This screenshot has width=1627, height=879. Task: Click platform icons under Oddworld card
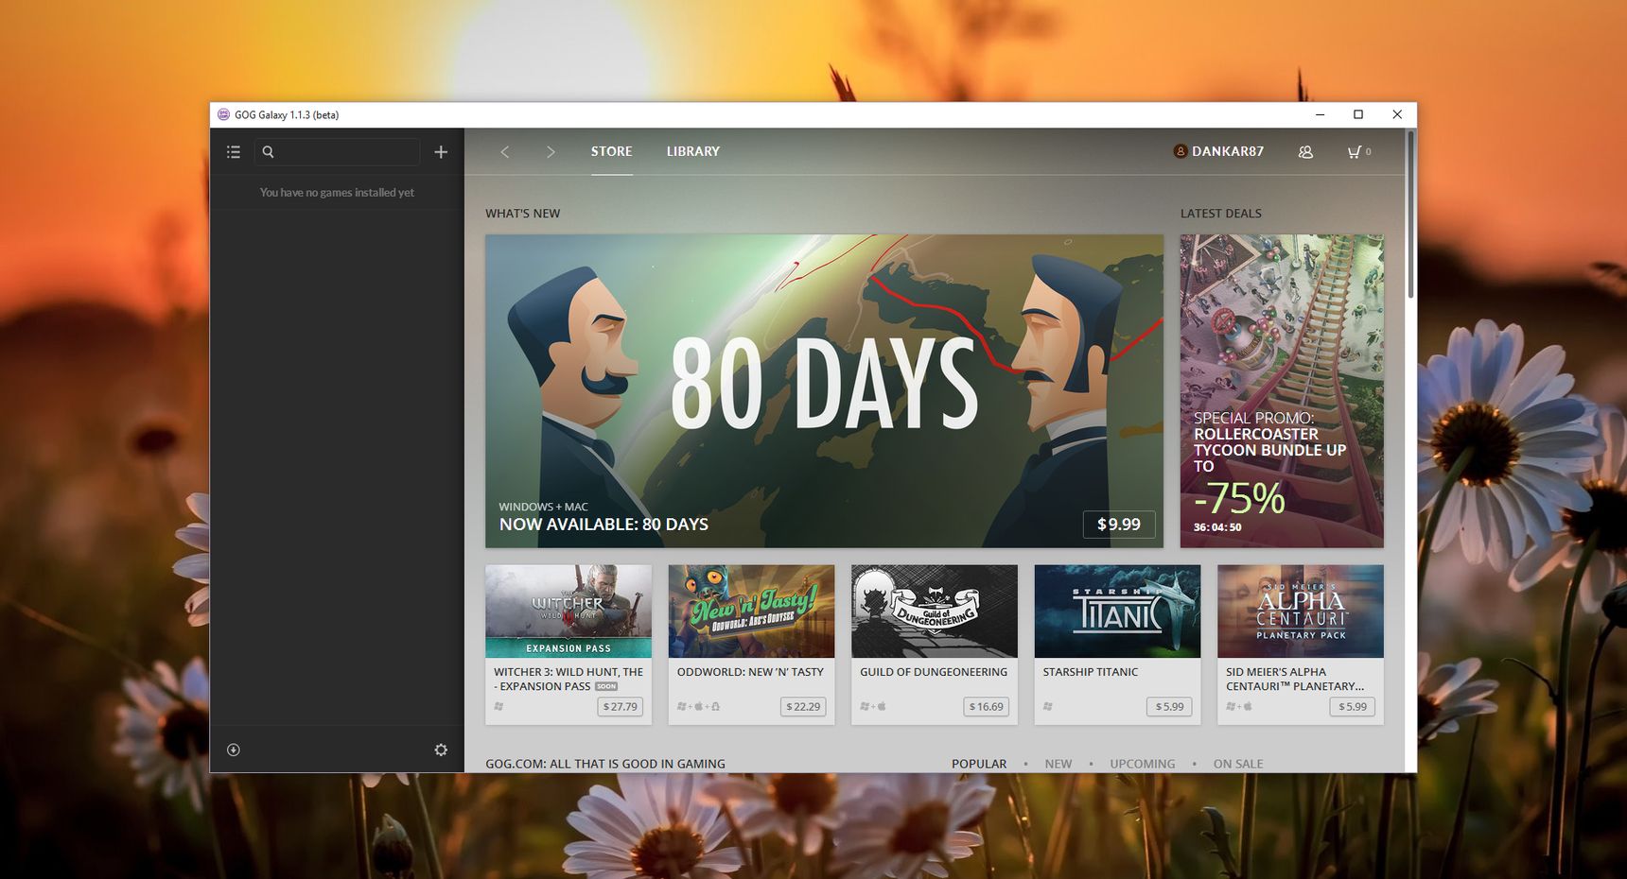pos(698,706)
